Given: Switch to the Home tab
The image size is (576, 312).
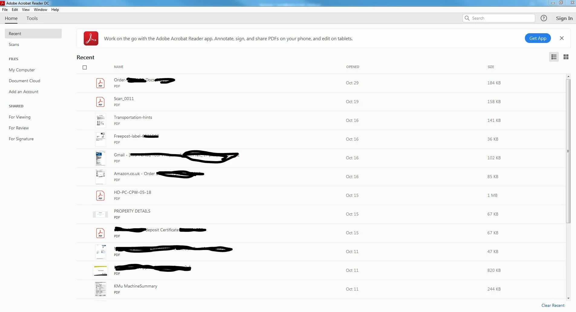Looking at the screenshot, I should click(x=11, y=18).
